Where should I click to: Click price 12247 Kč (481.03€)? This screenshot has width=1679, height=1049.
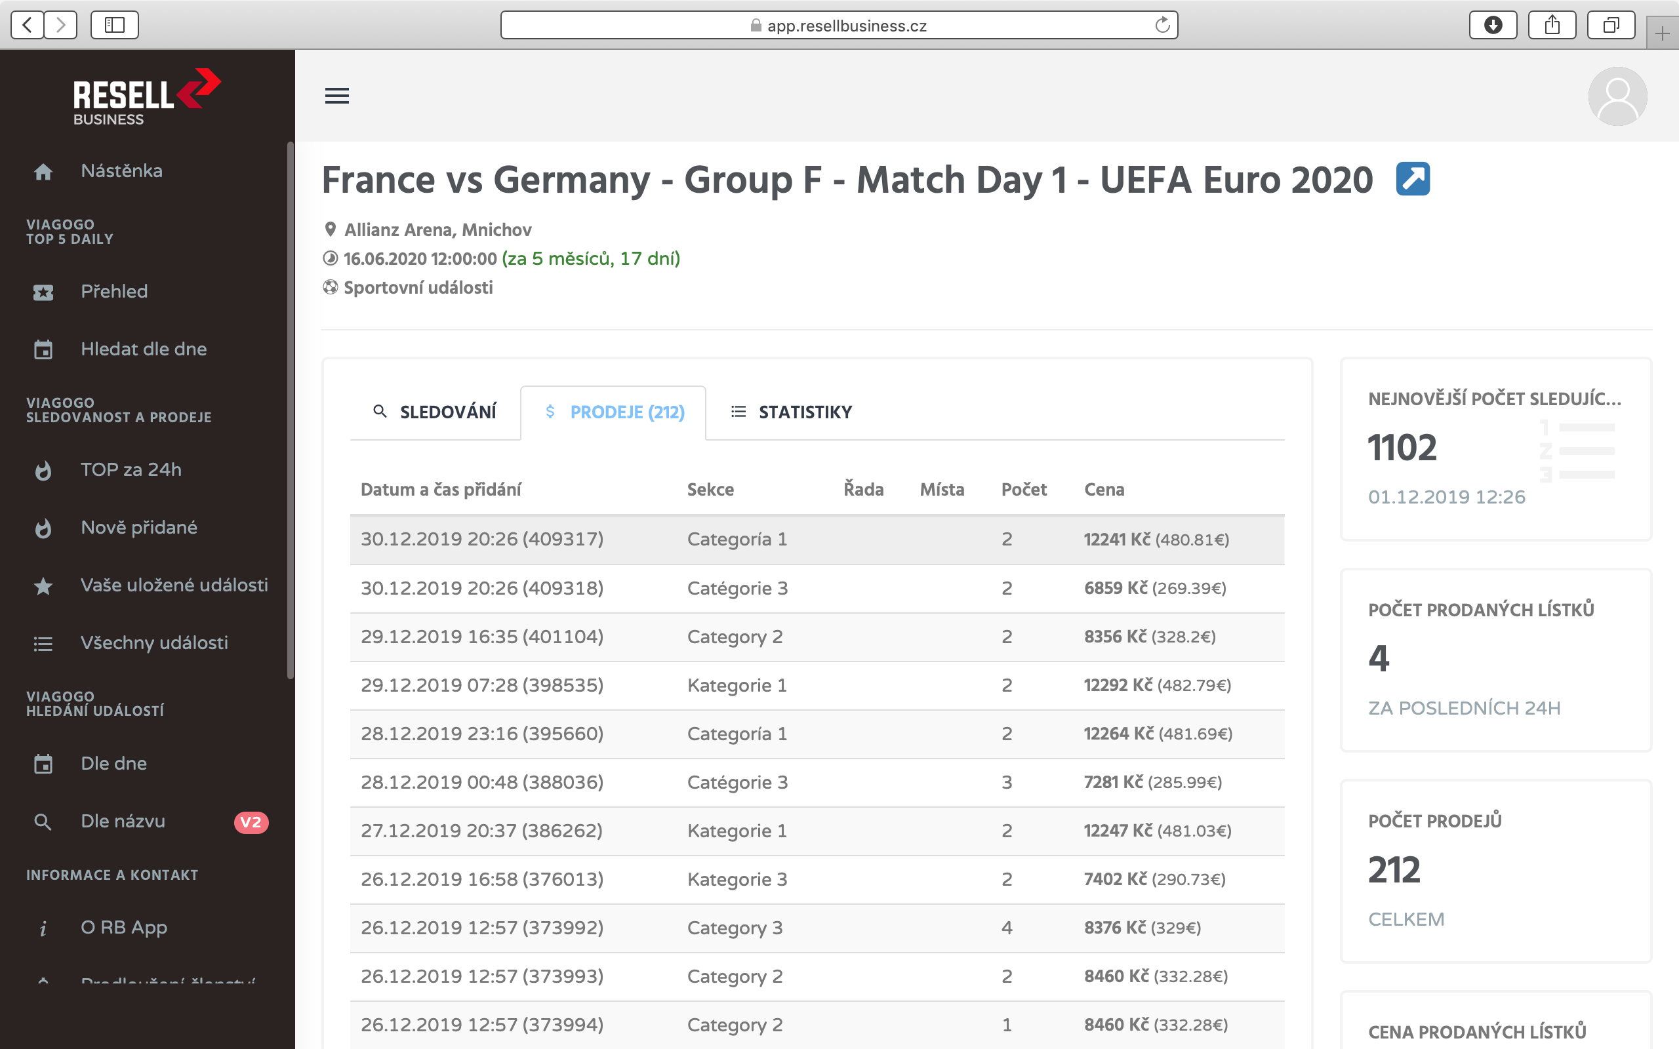tap(1157, 831)
